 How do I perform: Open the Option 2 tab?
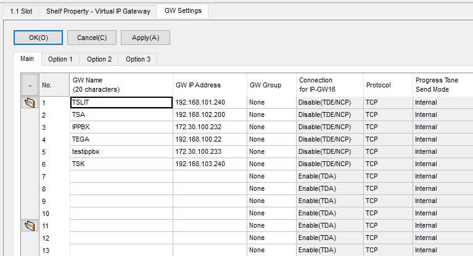pyautogui.click(x=99, y=59)
